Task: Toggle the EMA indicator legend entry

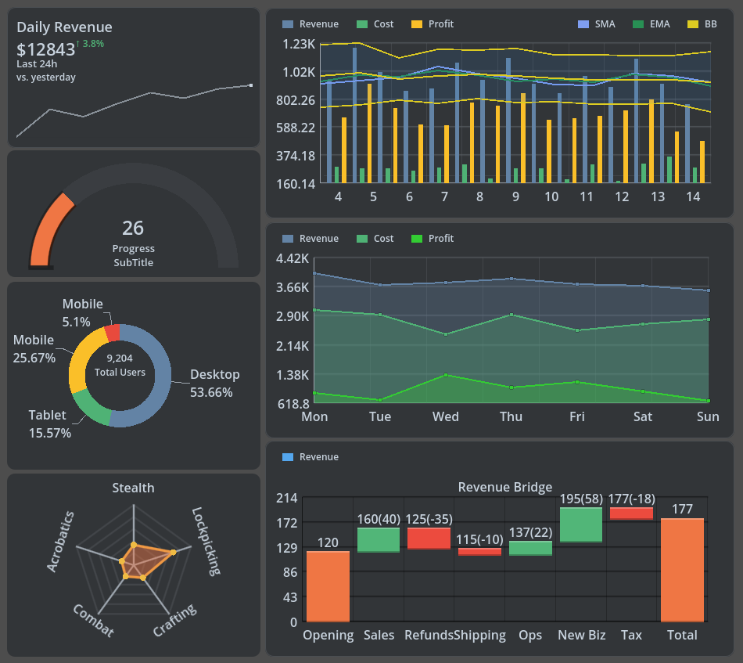Action: coord(651,24)
